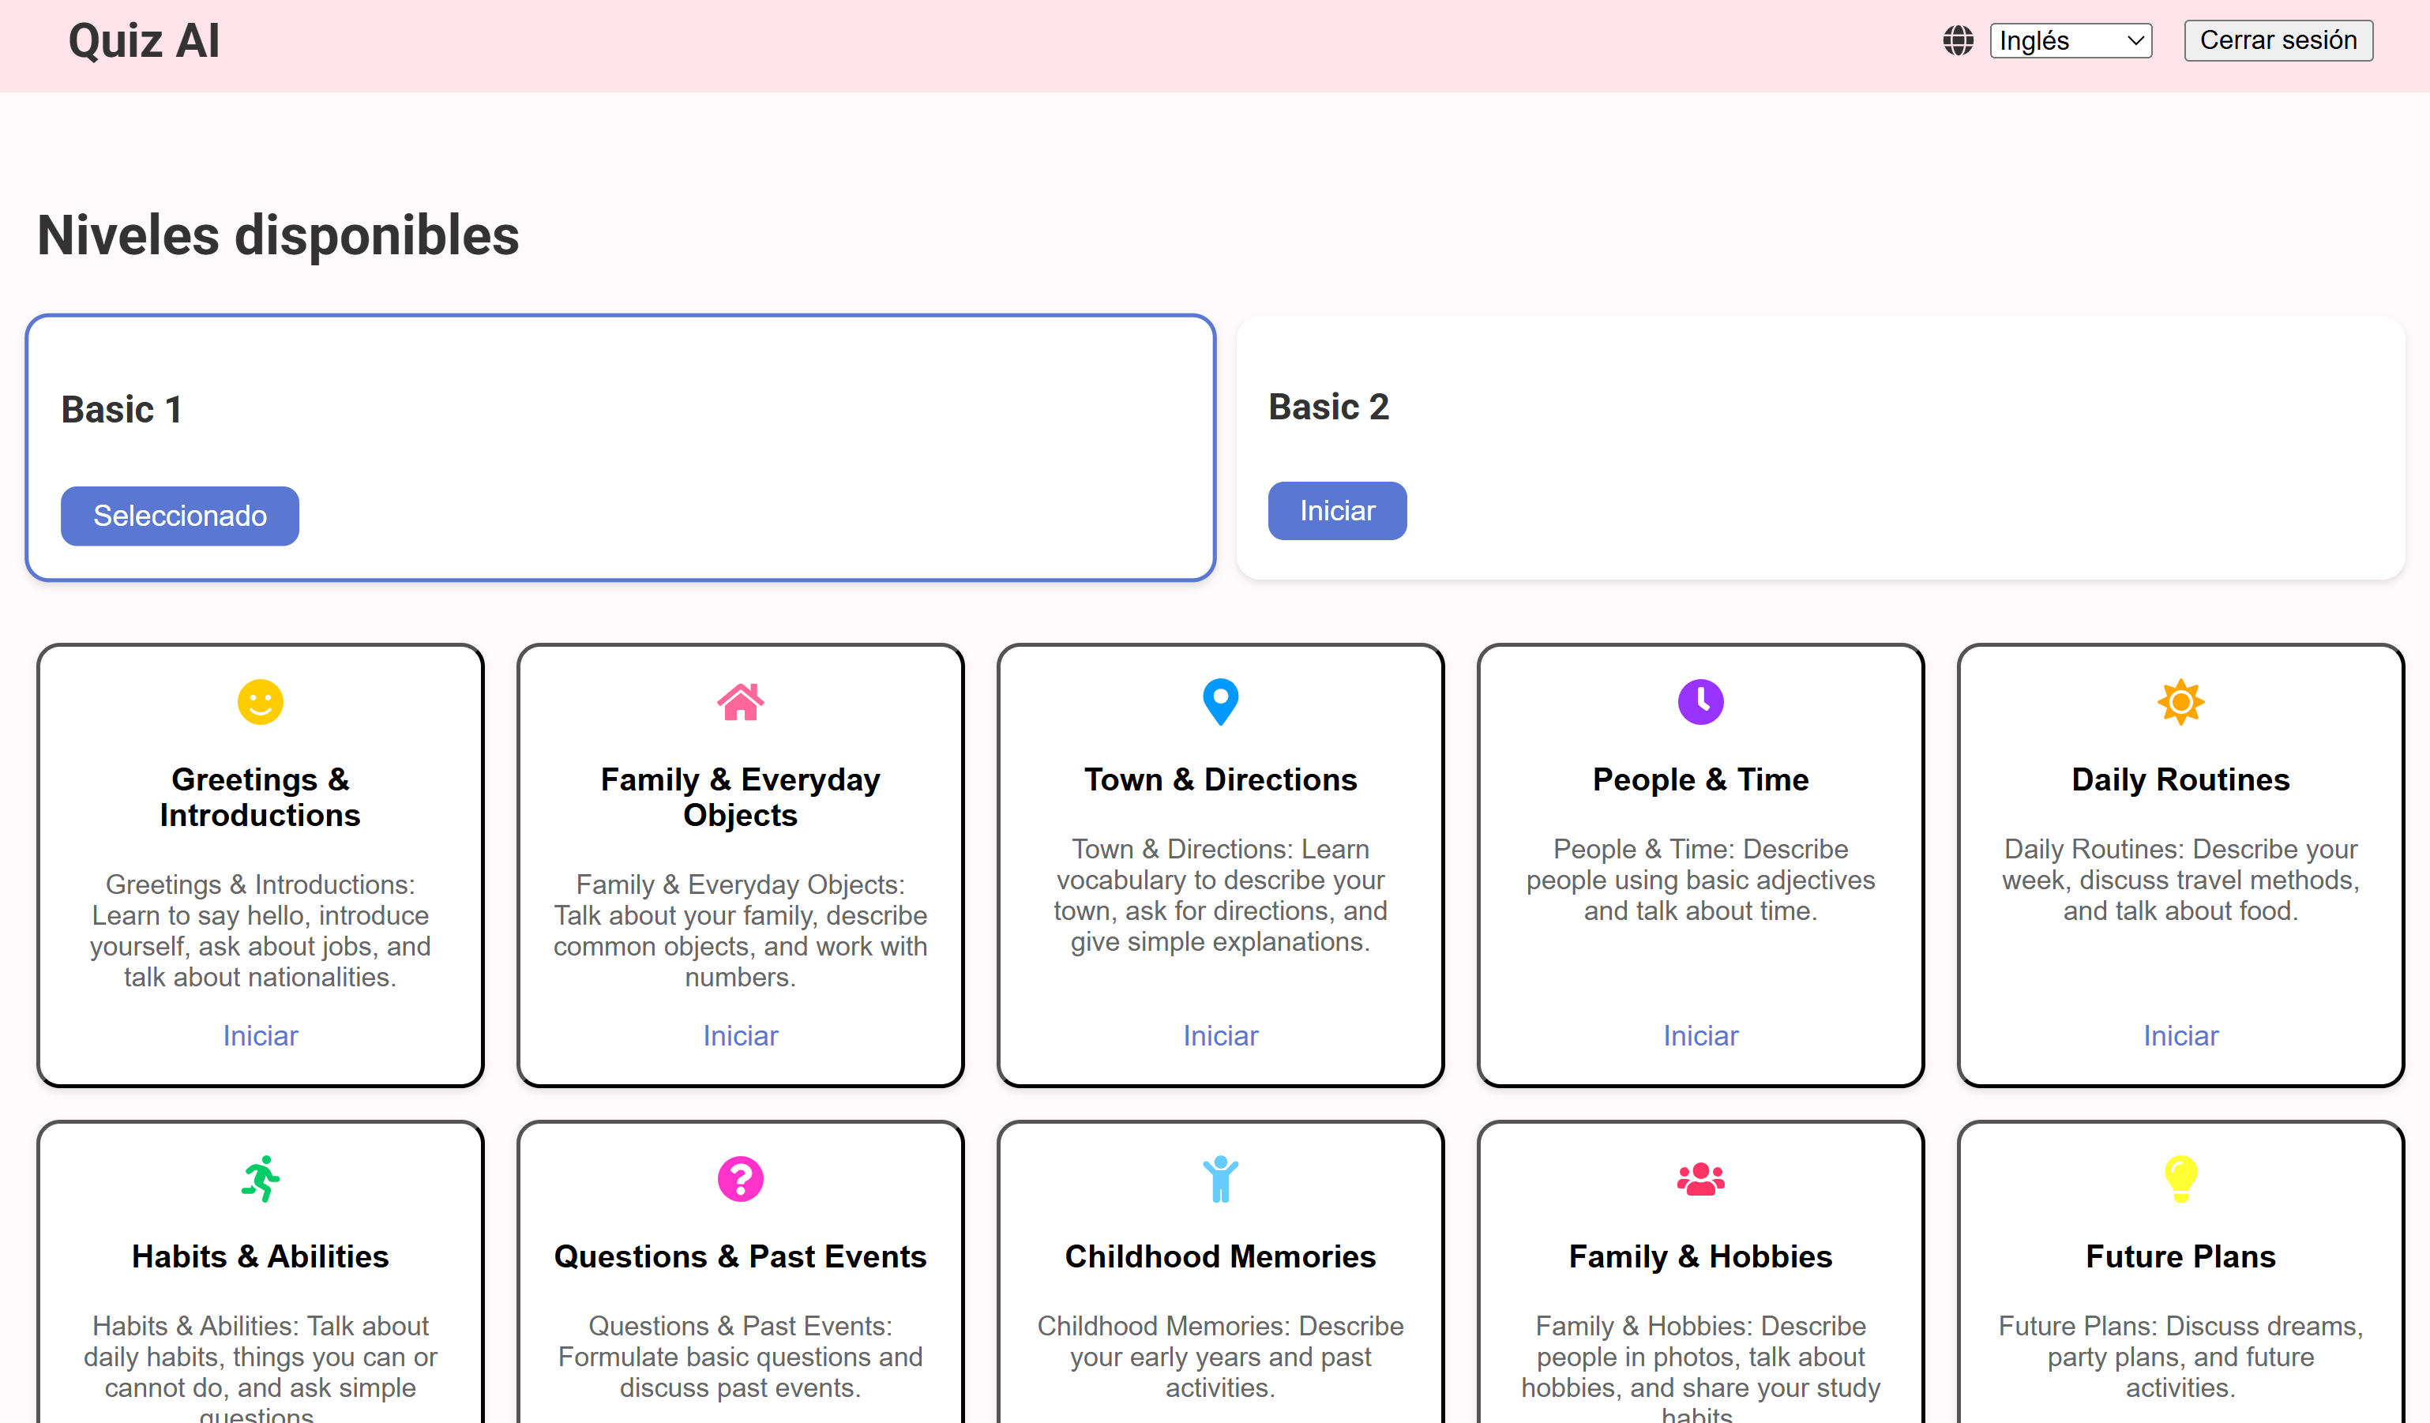This screenshot has width=2430, height=1423.
Task: Click the question mark icon on Questions & Past Events
Action: tap(740, 1178)
